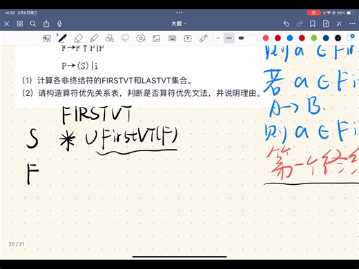Image resolution: width=359 pixels, height=269 pixels.
Task: Start audio recording with microphone icon
Action: [59, 23]
